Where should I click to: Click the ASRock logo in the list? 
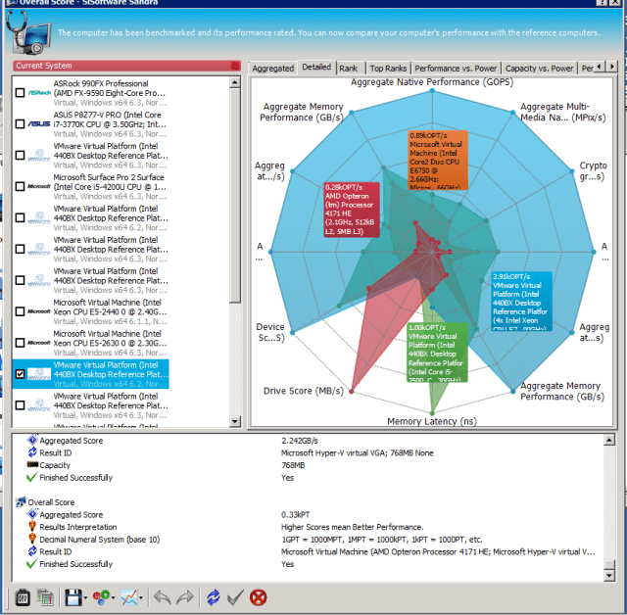click(39, 93)
